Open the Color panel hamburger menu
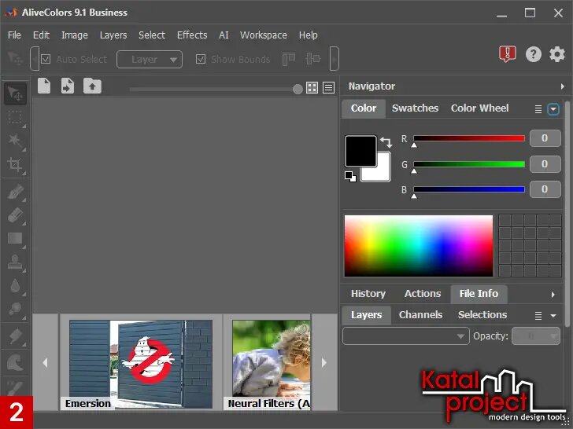This screenshot has height=429, width=573. [x=538, y=109]
